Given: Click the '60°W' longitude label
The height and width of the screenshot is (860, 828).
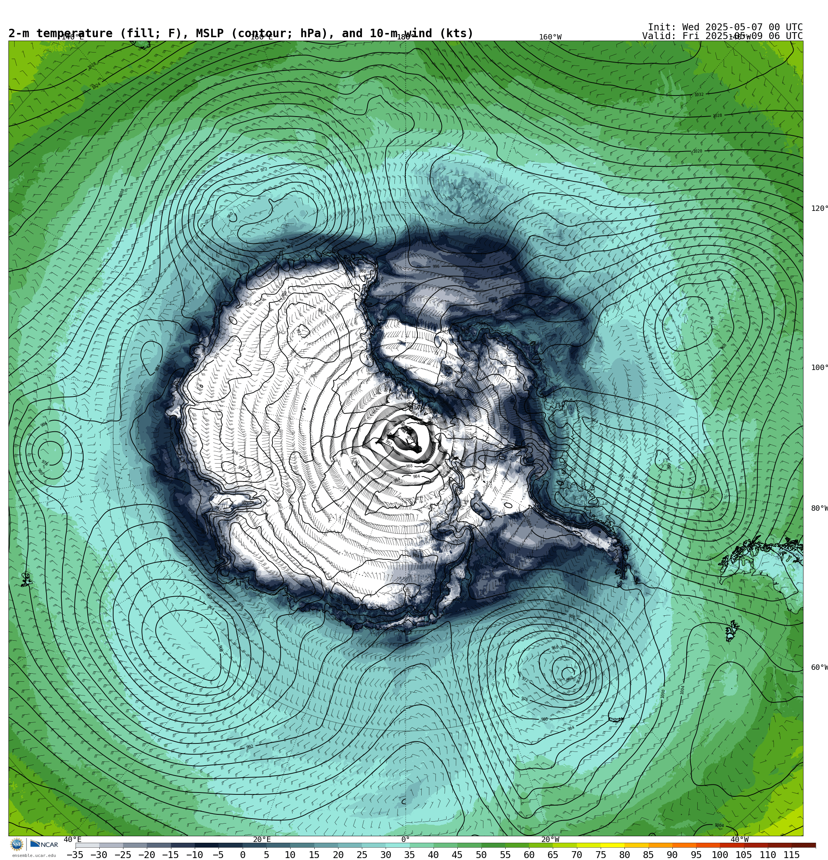Looking at the screenshot, I should click(819, 668).
